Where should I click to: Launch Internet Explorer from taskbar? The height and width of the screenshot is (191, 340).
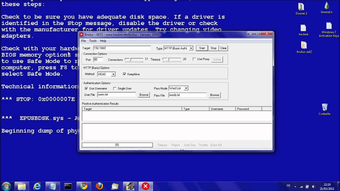pyautogui.click(x=37, y=186)
